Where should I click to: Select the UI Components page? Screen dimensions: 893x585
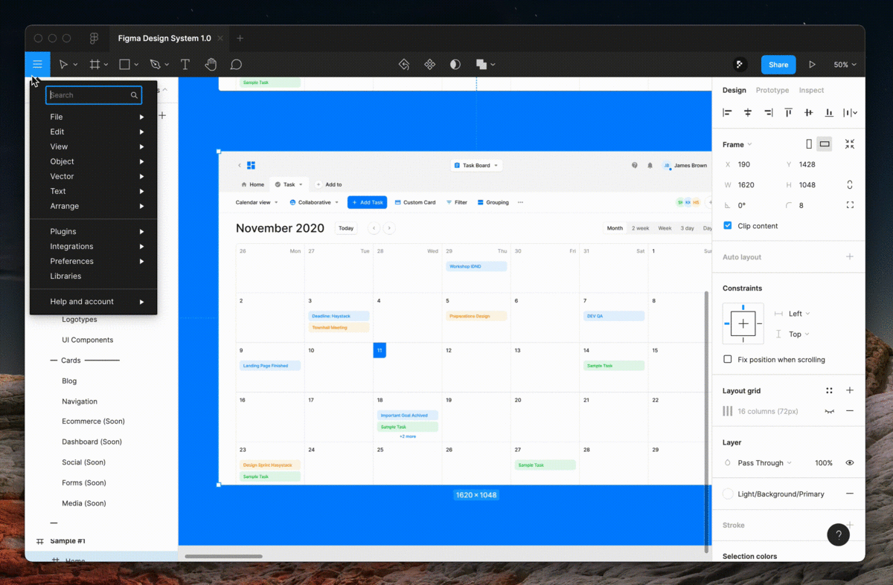pos(88,340)
